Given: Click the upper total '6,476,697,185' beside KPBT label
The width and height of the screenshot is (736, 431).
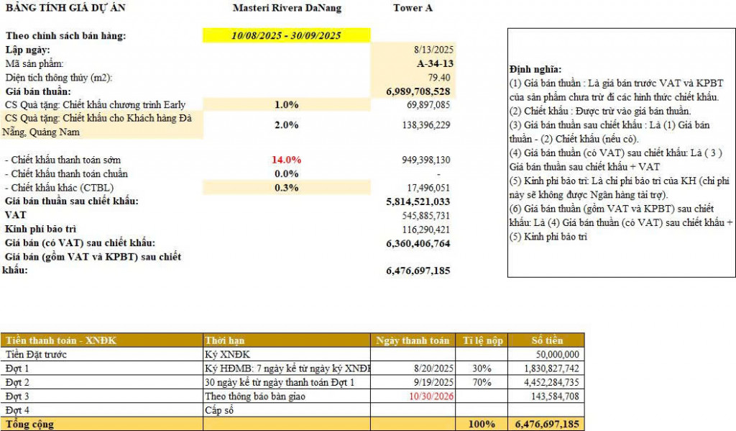Looking at the screenshot, I should pyautogui.click(x=418, y=271).
